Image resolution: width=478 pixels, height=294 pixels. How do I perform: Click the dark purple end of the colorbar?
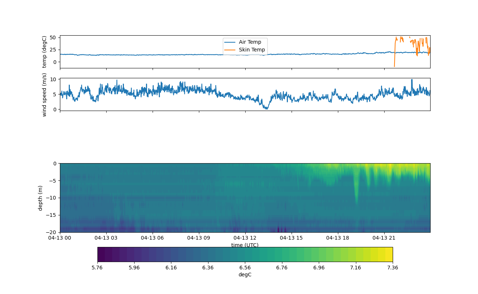coord(101,254)
